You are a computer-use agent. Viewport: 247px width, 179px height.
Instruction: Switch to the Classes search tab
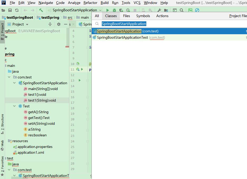point(111,16)
